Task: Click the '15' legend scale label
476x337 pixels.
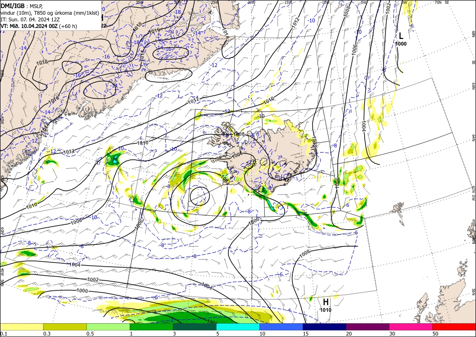Action: 306,334
